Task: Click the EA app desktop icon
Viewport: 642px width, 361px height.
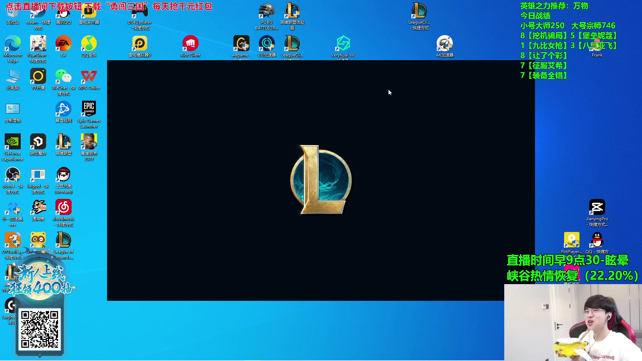Action: pos(63,46)
